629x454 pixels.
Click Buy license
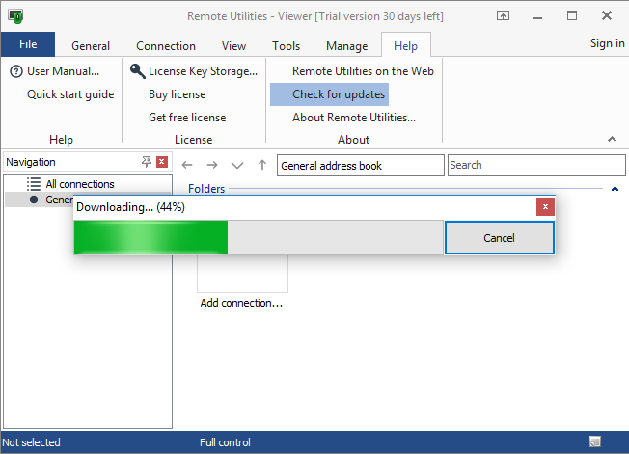tap(177, 94)
